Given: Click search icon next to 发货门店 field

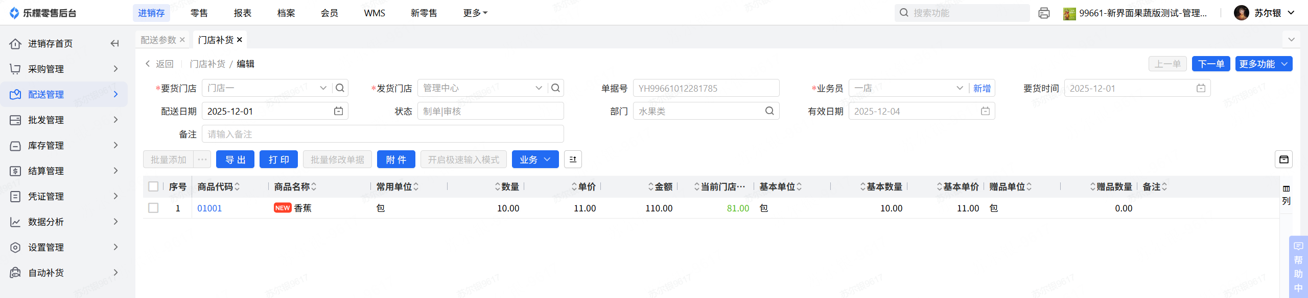Looking at the screenshot, I should point(555,88).
